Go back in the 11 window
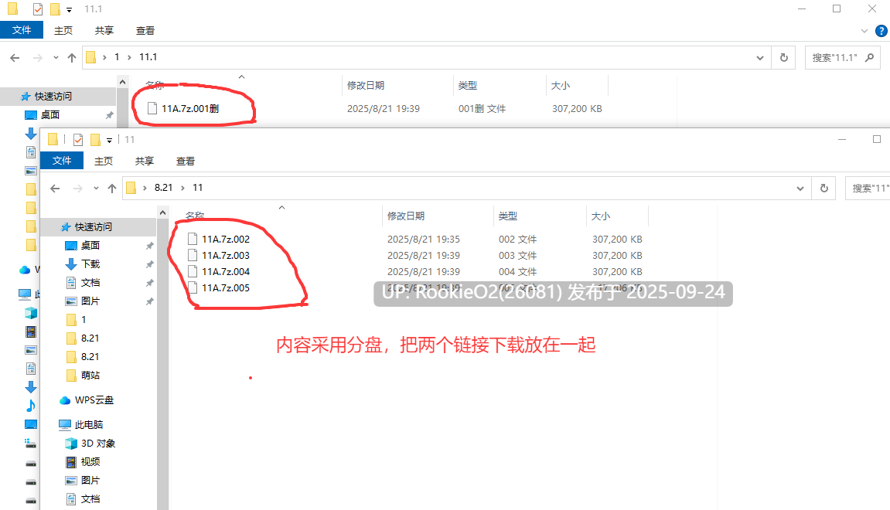The height and width of the screenshot is (510, 890). [55, 189]
